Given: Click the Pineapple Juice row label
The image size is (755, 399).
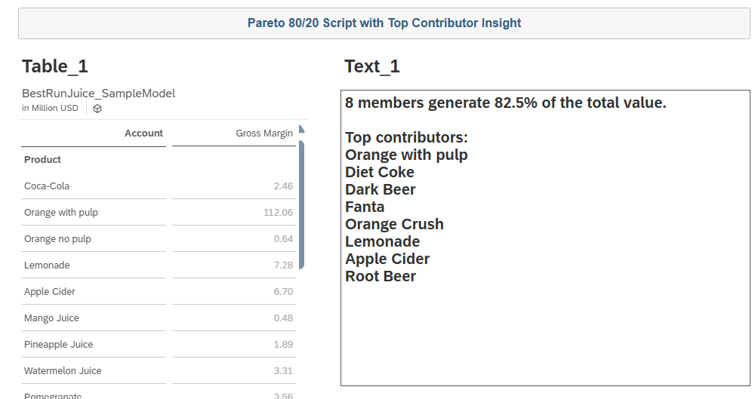Looking at the screenshot, I should 59,345.
